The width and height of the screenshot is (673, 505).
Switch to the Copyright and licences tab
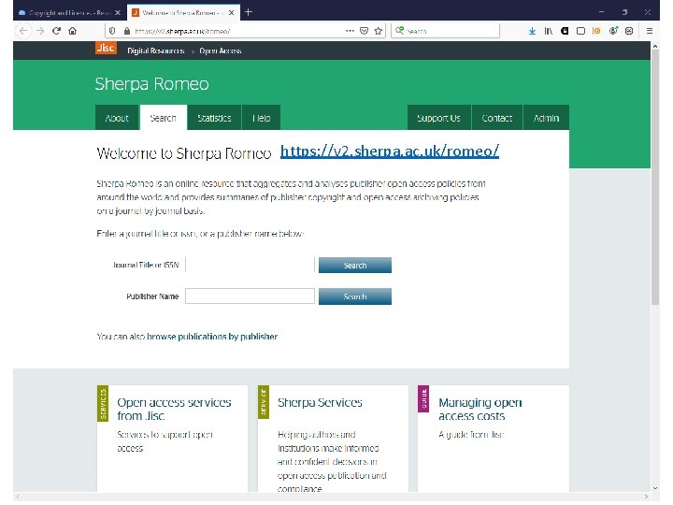70,13
